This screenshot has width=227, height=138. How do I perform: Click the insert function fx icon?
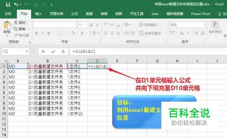[x=63, y=52]
